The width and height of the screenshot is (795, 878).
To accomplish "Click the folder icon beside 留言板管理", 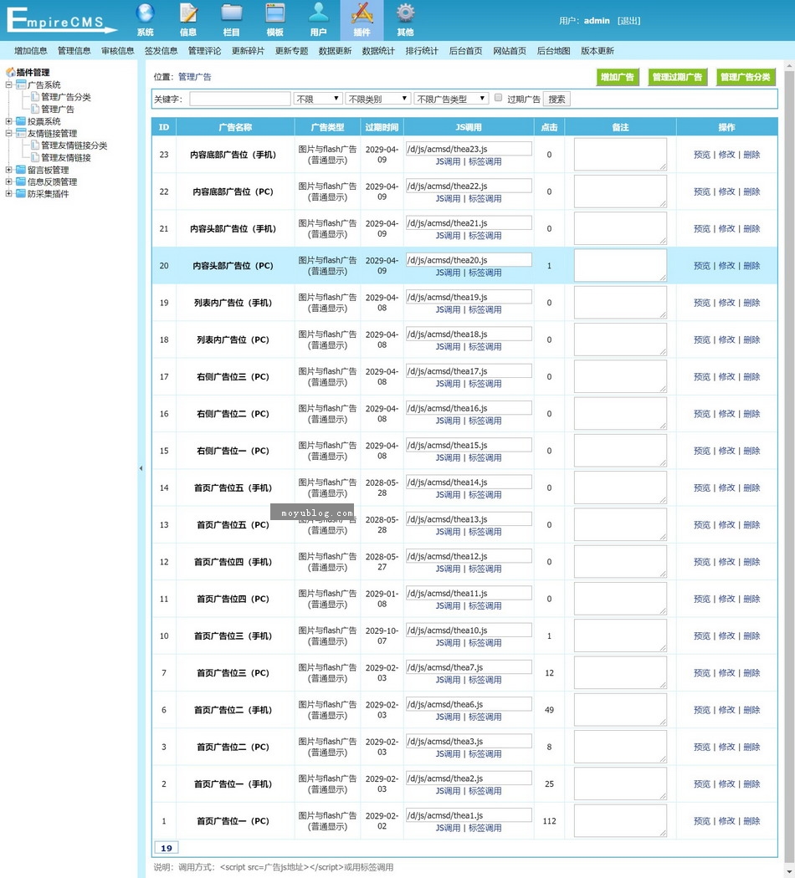I will tap(21, 170).
